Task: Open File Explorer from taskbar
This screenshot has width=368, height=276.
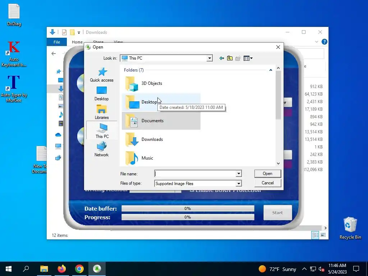Action: pos(44,269)
